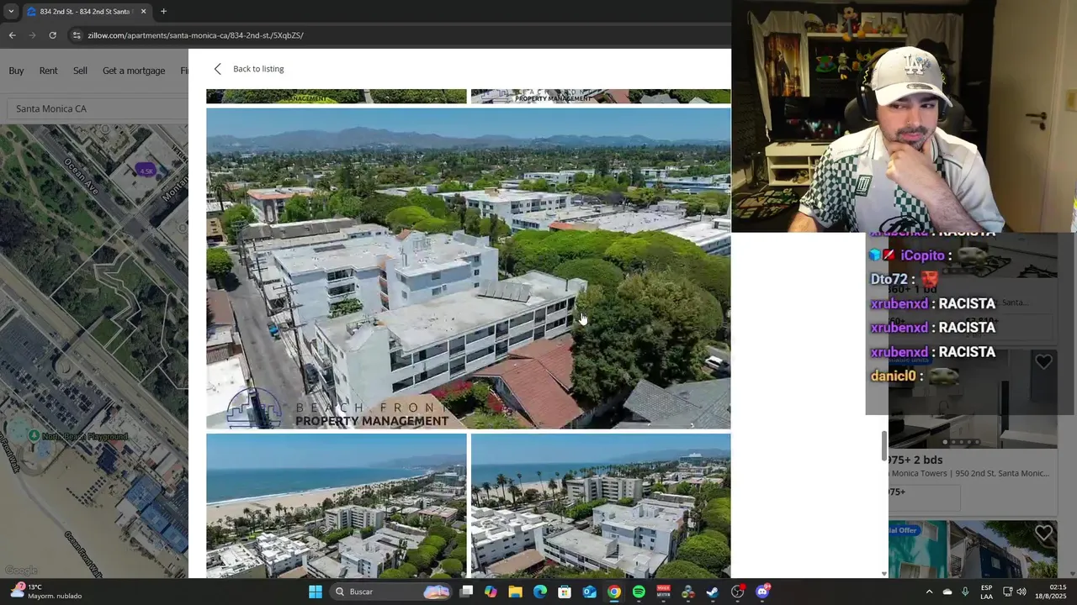The image size is (1077, 605).
Task: Close the 834 2nd St. tab
Action: [143, 12]
